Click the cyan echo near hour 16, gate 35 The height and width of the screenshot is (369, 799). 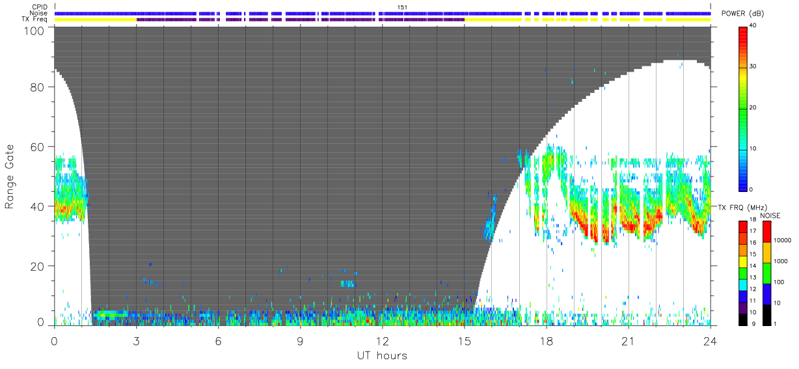click(490, 220)
